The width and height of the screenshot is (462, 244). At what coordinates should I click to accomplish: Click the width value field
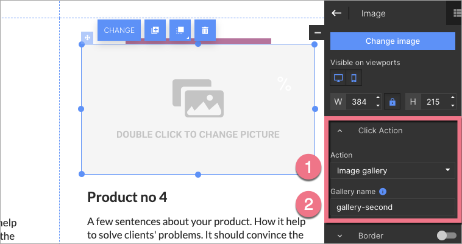pos(360,102)
